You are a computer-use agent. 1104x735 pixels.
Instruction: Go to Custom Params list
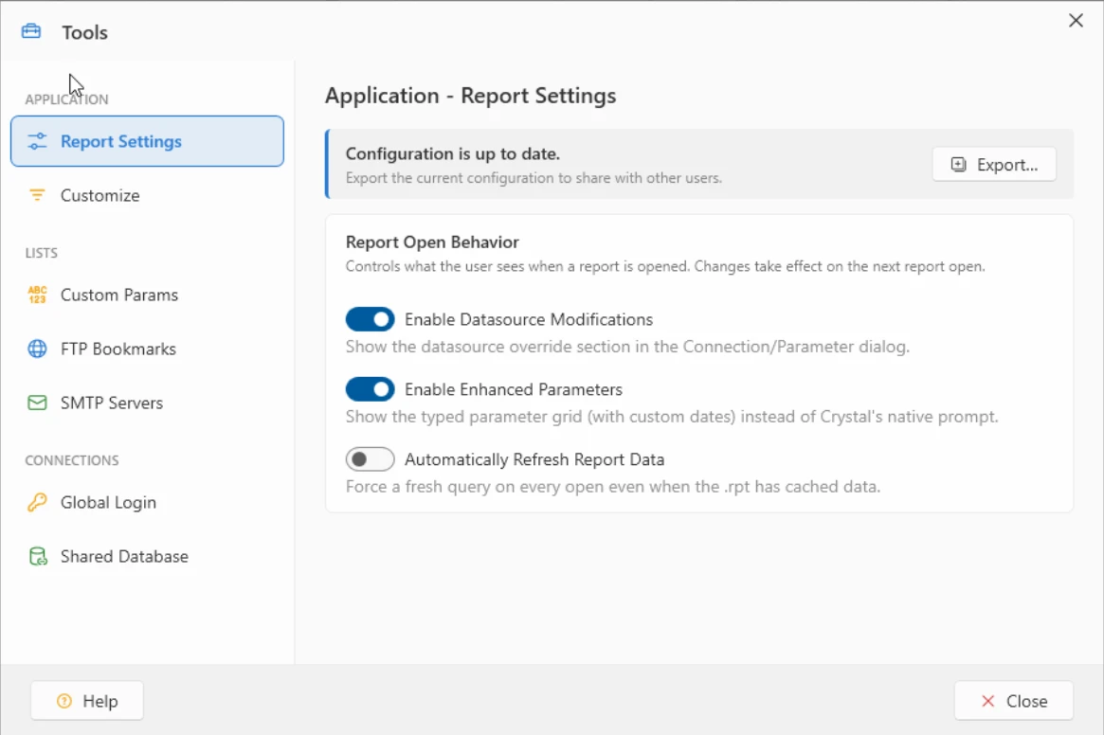147,295
